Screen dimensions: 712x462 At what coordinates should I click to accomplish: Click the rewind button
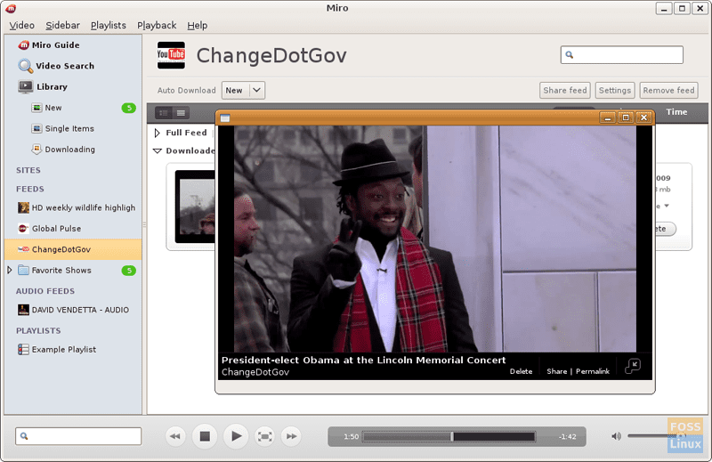coord(175,436)
